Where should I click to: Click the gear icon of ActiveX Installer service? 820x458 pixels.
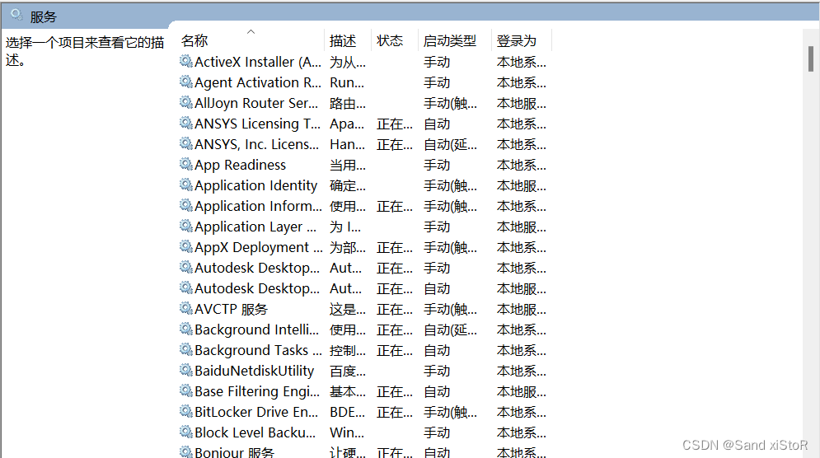click(x=186, y=61)
